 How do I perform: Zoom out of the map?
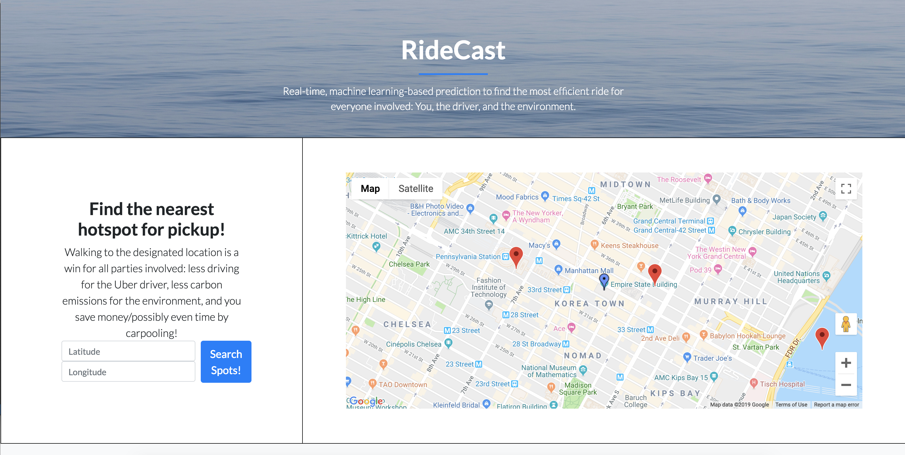click(x=846, y=385)
